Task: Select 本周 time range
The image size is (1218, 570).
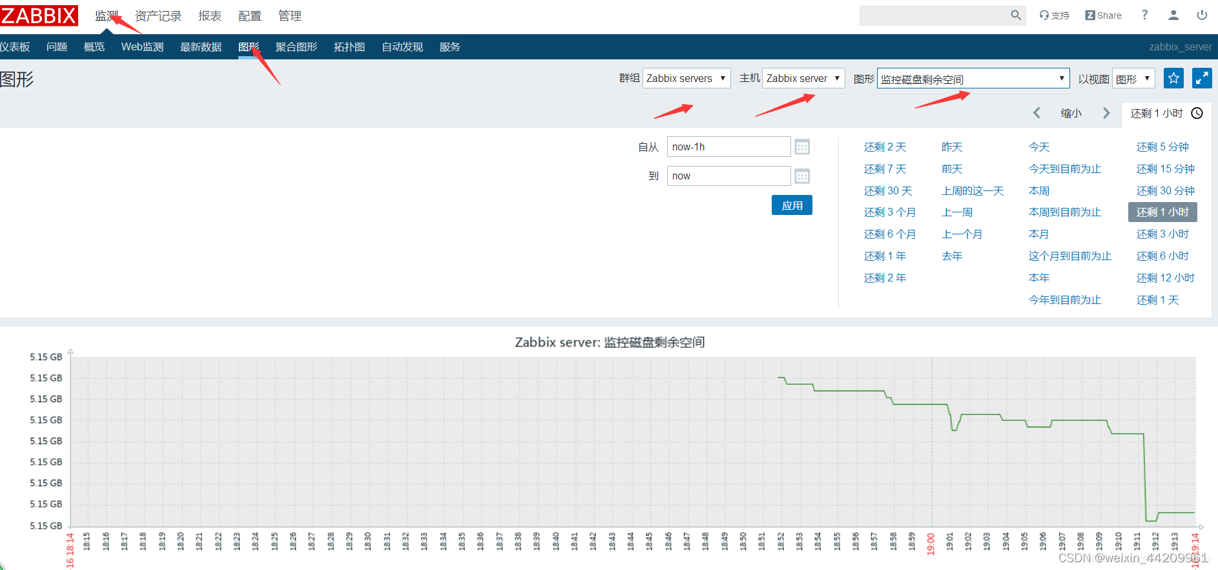Action: (1039, 191)
